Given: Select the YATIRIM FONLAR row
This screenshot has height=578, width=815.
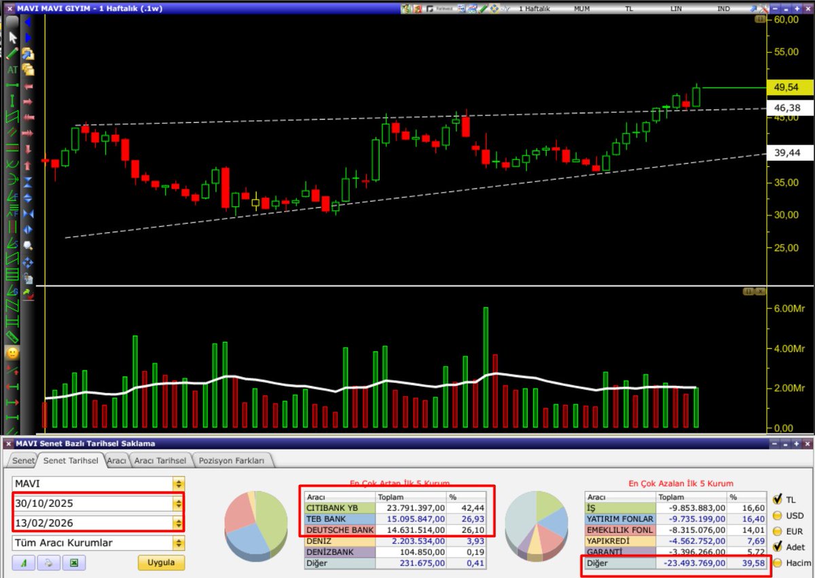Looking at the screenshot, I should click(x=676, y=519).
